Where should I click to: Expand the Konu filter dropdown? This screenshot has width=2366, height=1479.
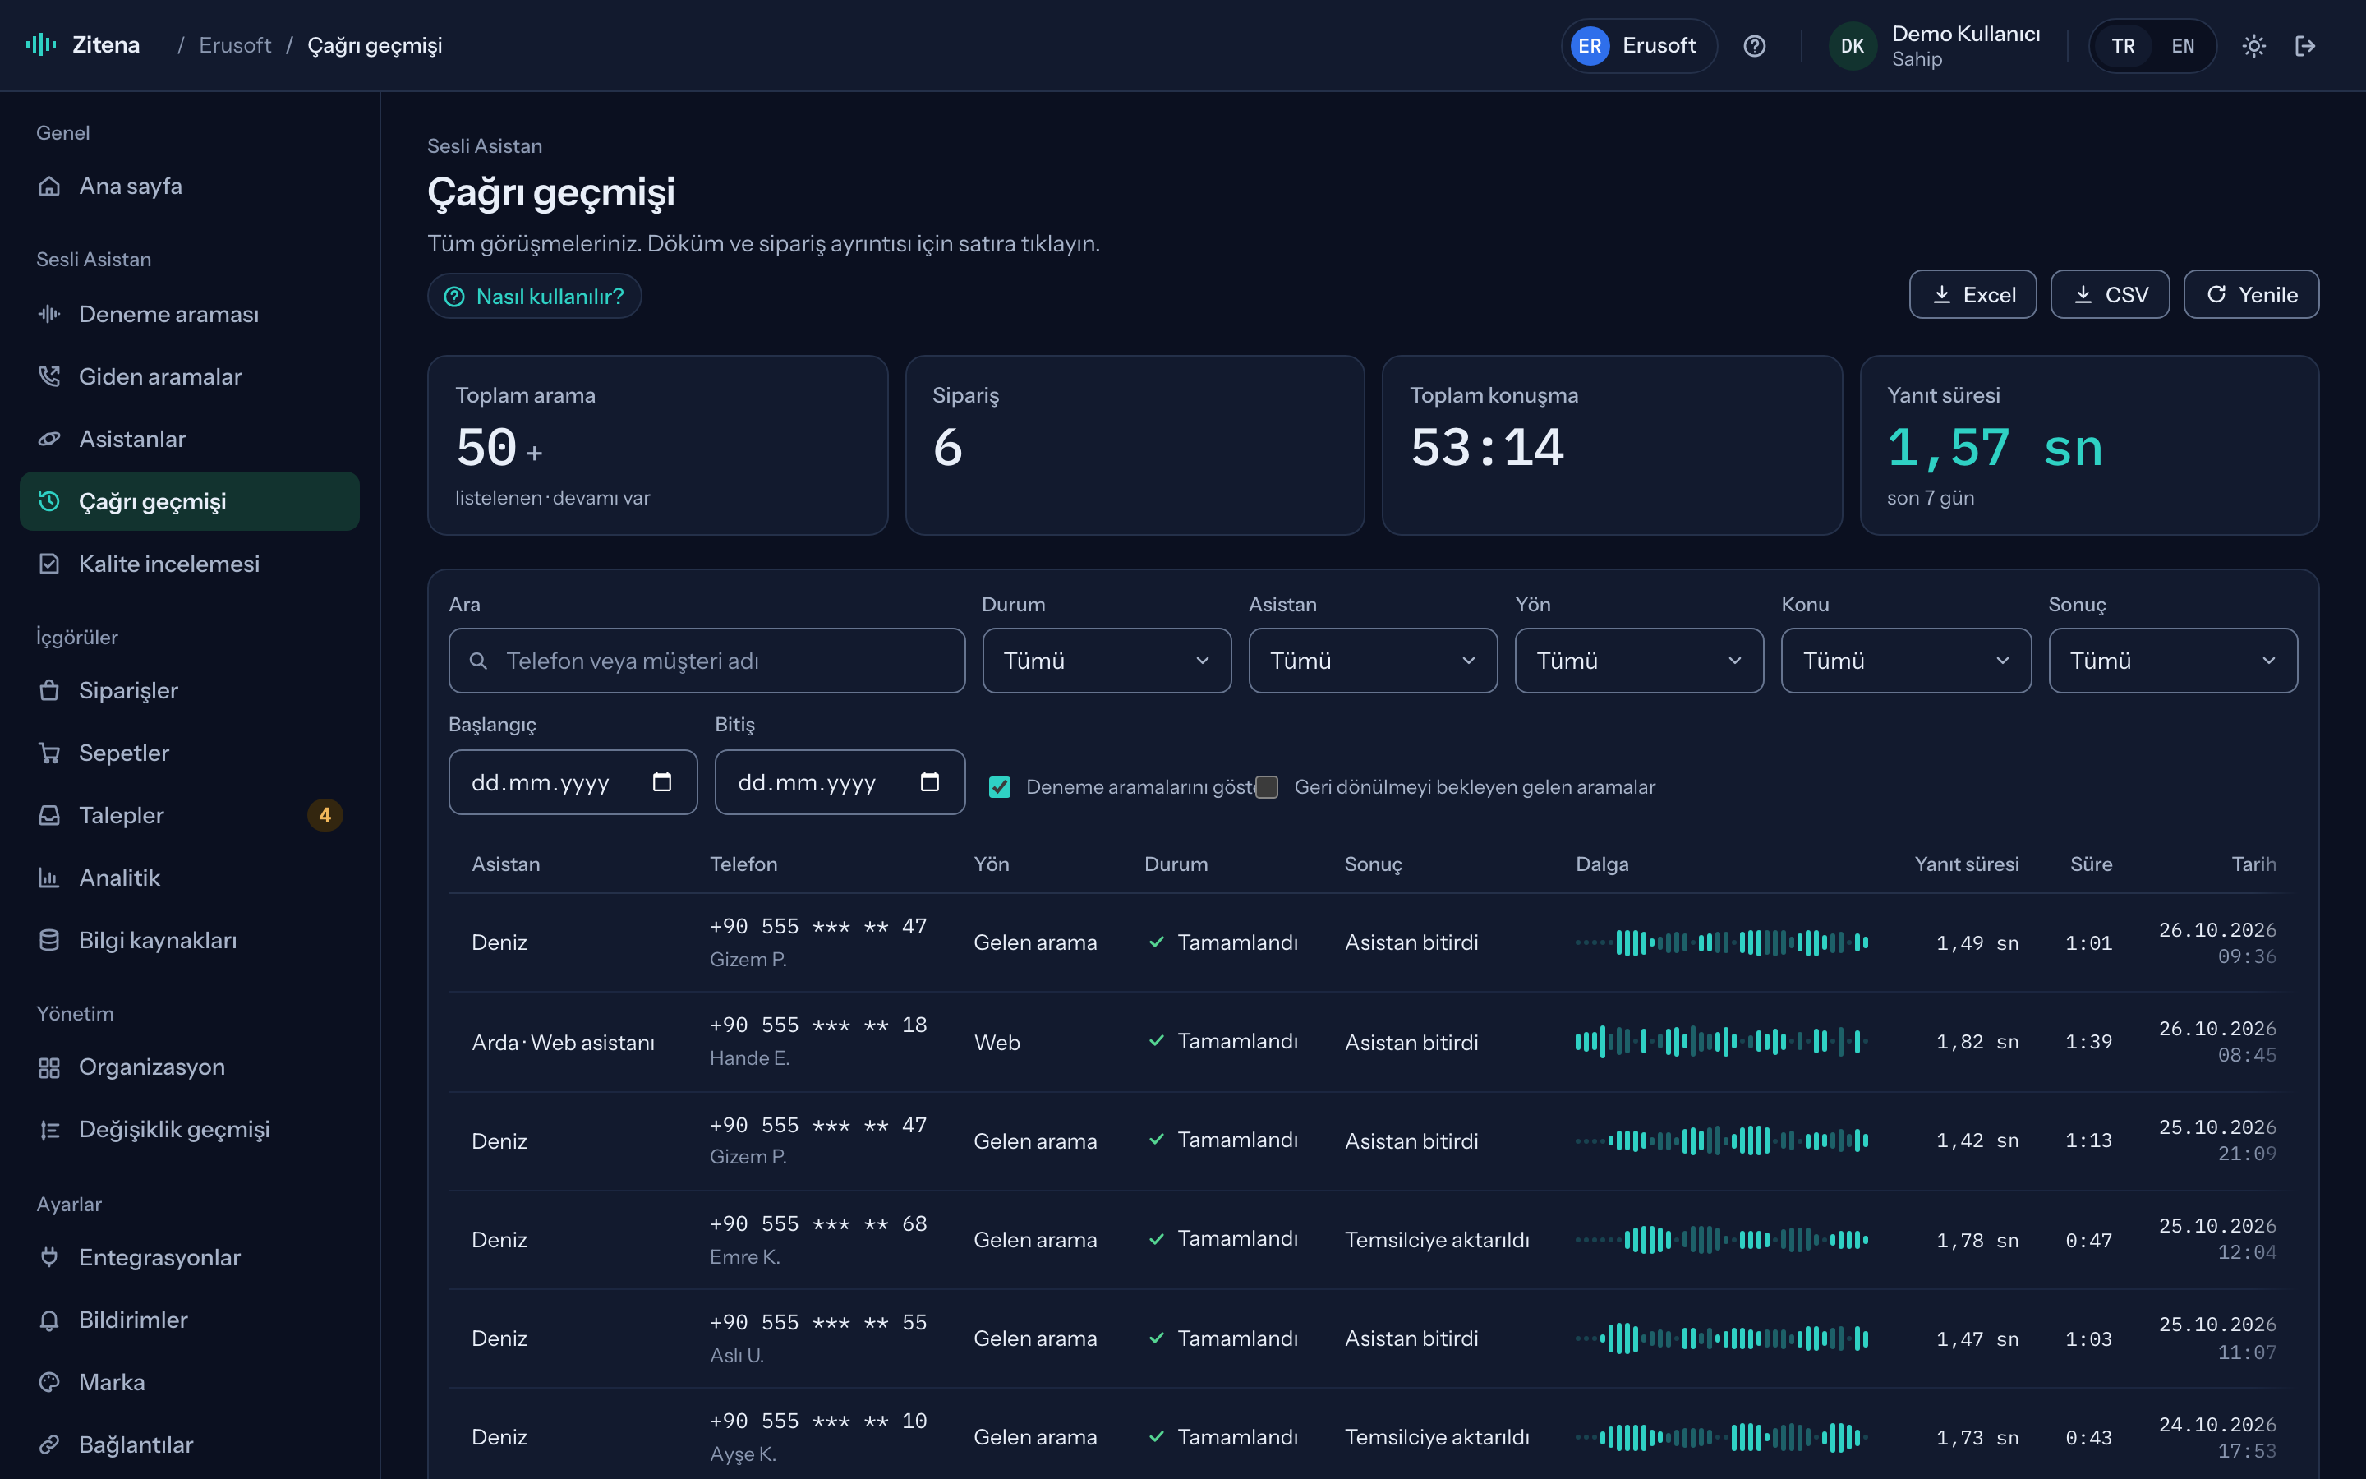click(1905, 661)
